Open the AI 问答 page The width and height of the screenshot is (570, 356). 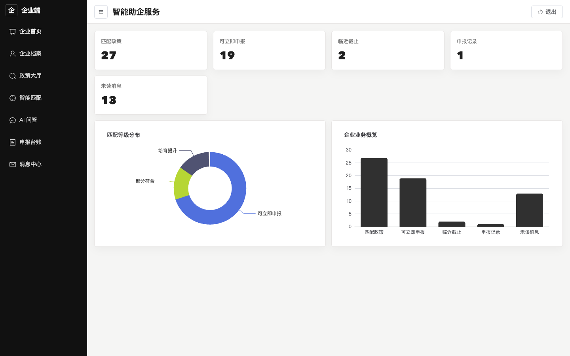[x=44, y=120]
